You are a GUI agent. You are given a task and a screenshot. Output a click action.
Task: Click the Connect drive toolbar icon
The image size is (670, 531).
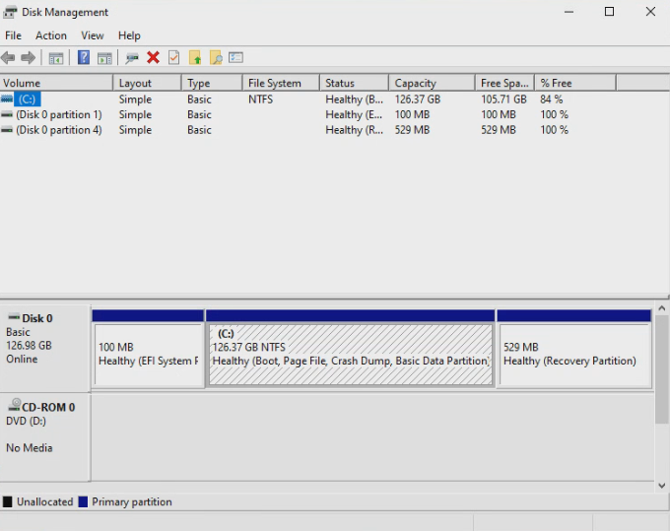coord(132,58)
